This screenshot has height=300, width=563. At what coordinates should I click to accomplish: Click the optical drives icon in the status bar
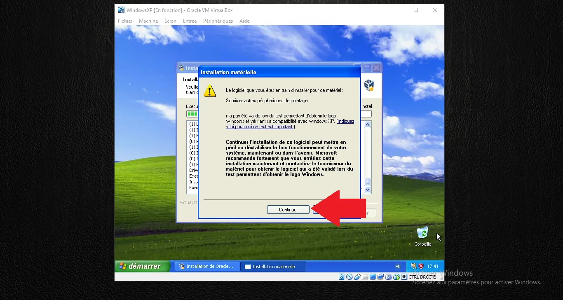click(x=349, y=277)
